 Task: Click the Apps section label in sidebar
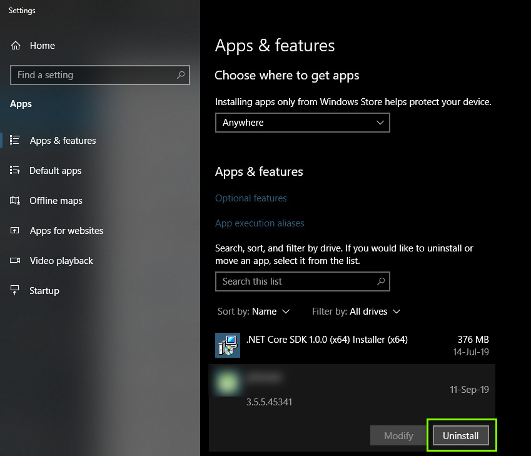tap(21, 104)
